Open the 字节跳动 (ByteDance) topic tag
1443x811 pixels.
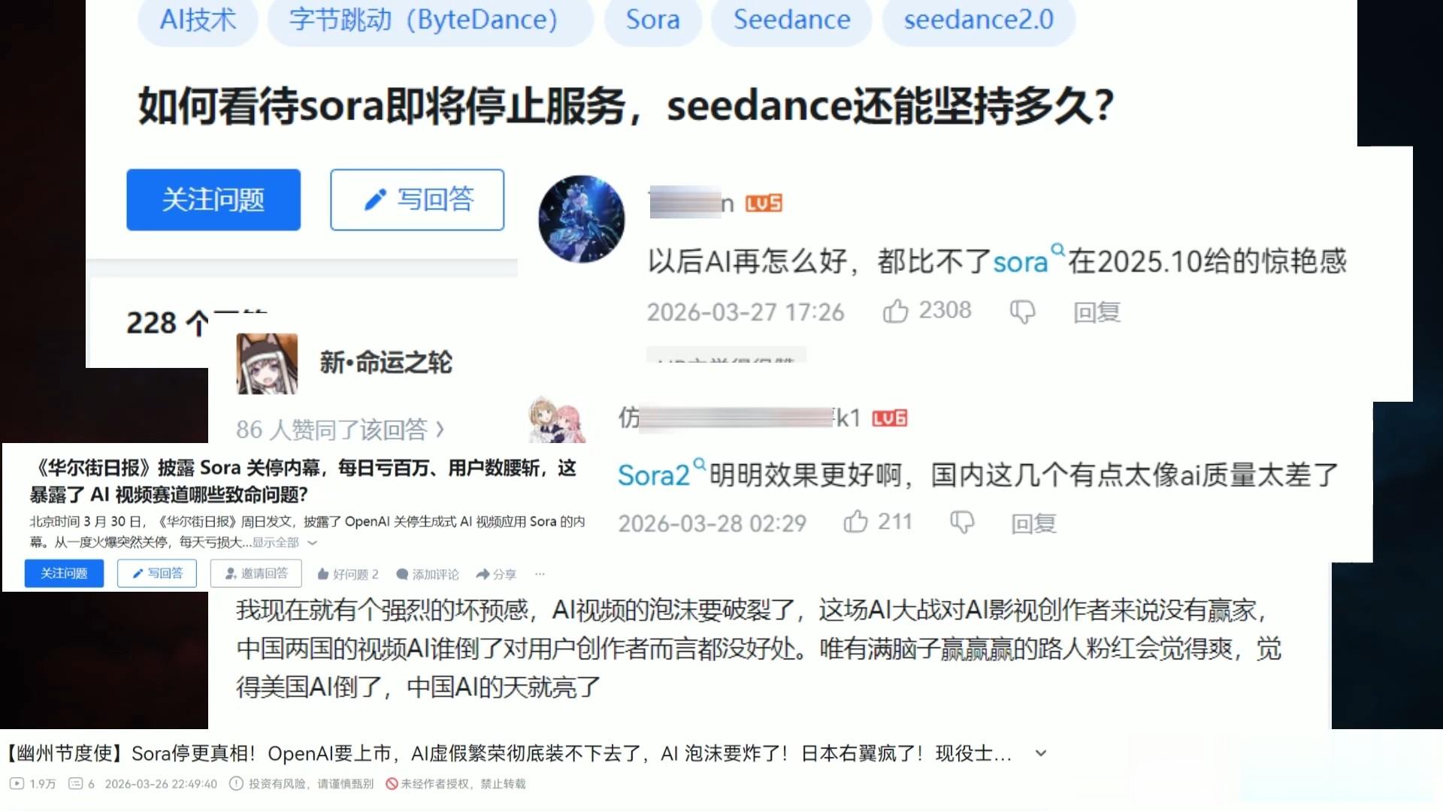pos(424,20)
